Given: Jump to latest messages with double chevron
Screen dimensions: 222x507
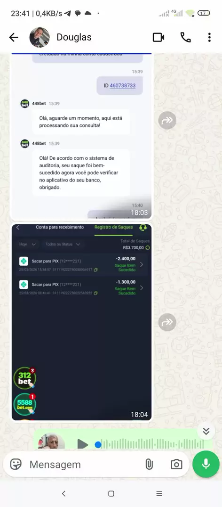Looking at the screenshot, I should [206, 431].
